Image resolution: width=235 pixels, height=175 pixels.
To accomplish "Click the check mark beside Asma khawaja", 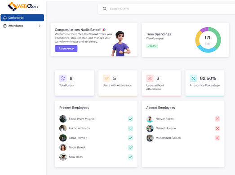I will click(131, 138).
